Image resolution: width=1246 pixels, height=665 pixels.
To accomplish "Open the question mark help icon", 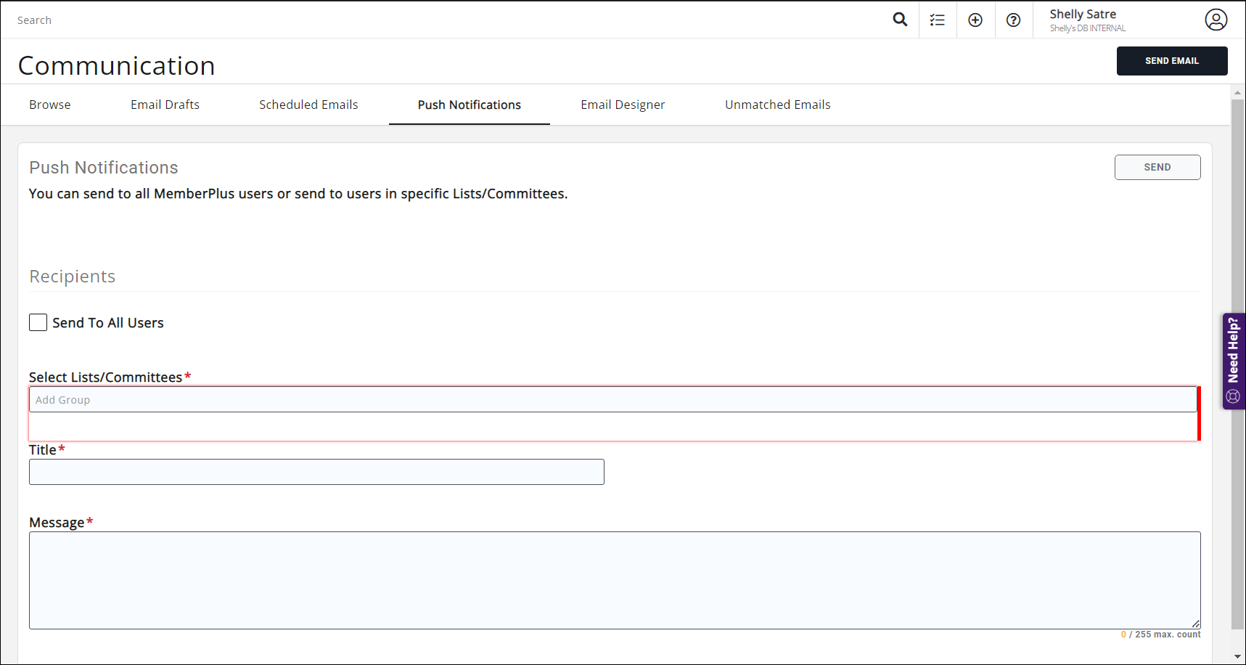I will coord(1013,20).
